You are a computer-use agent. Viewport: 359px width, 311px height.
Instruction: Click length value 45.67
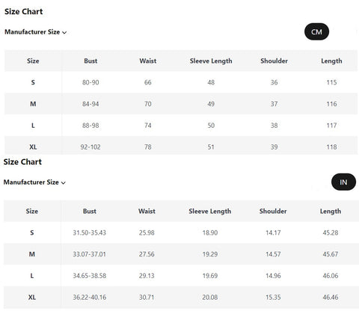coord(331,254)
